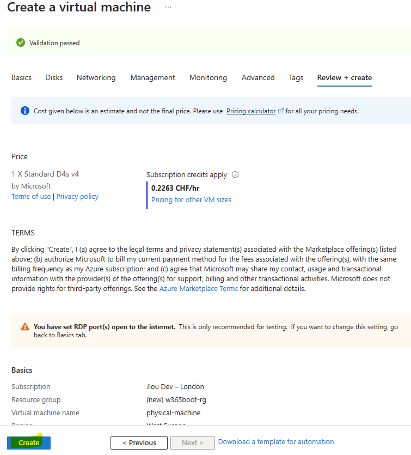
Task: Click the Create button
Action: 29,443
